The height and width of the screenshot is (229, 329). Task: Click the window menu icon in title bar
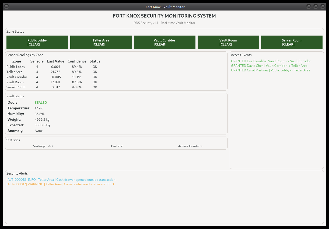(x=7, y=7)
